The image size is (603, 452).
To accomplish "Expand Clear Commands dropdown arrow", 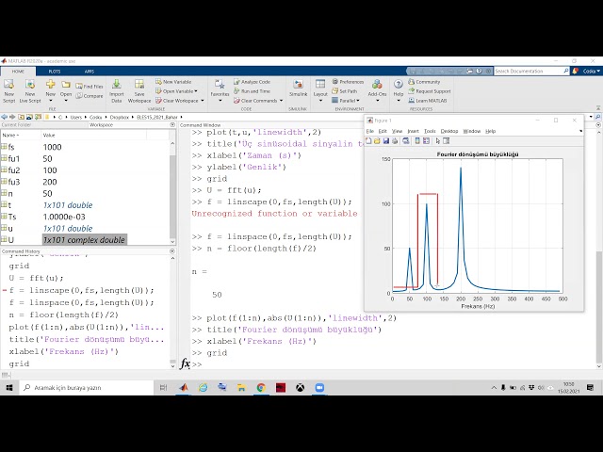I will [x=281, y=101].
